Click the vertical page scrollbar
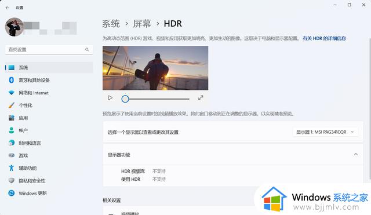 [370, 109]
